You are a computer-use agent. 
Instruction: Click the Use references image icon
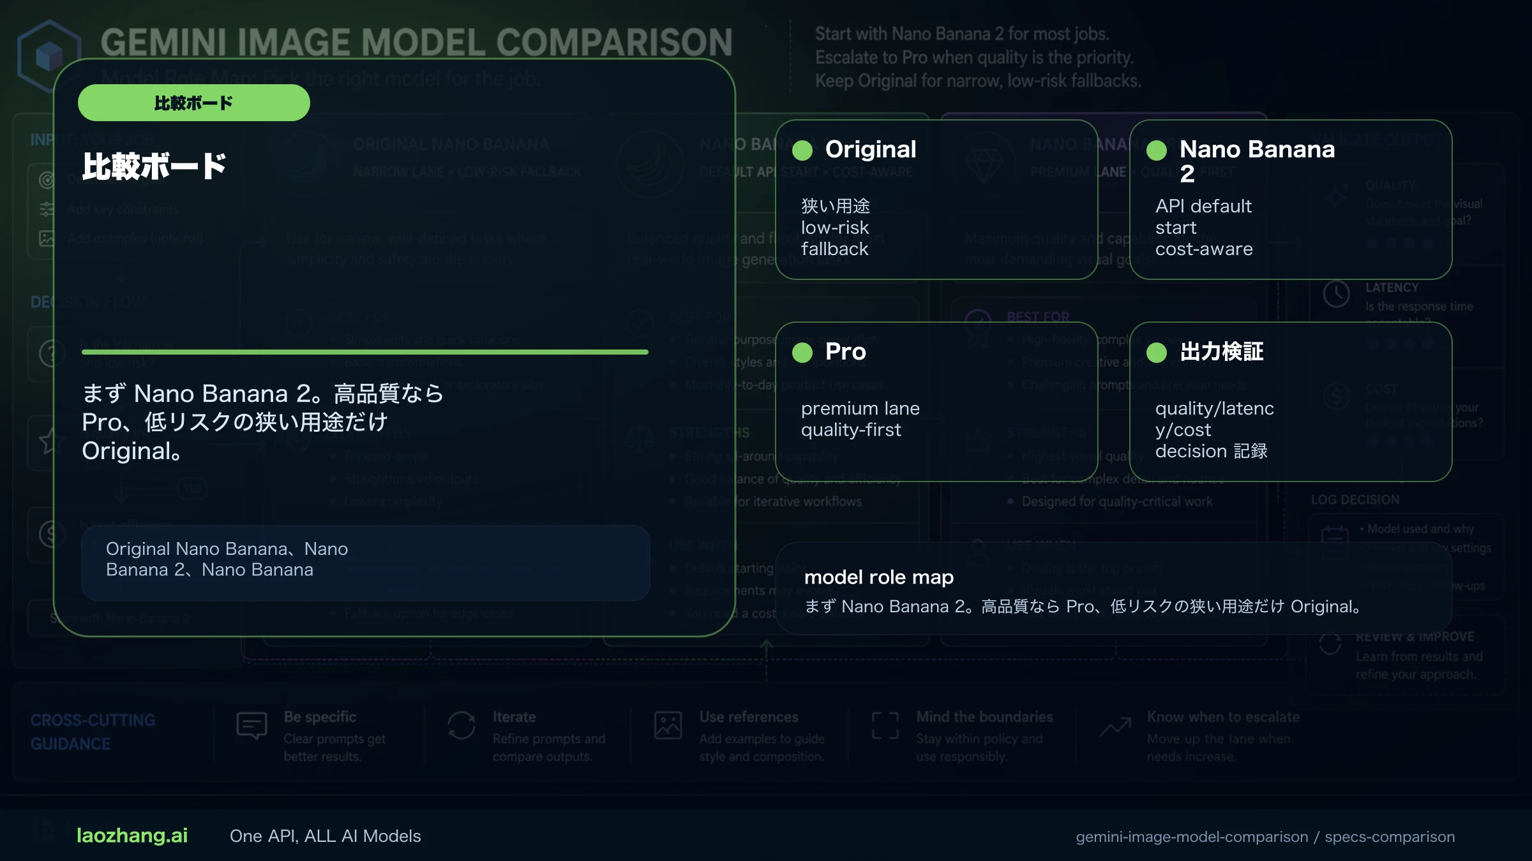pyautogui.click(x=668, y=726)
